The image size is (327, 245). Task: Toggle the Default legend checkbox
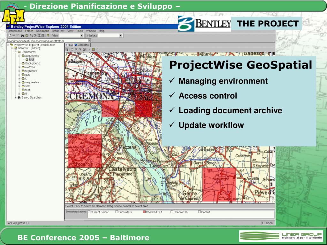pyautogui.click(x=199, y=212)
